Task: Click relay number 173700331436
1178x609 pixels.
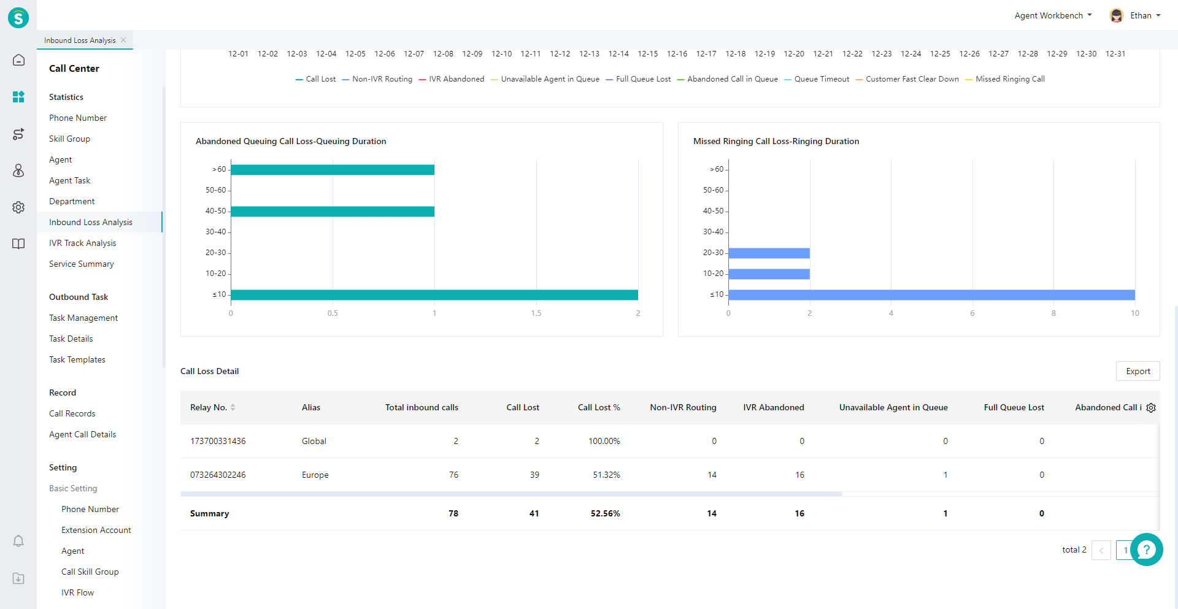Action: pos(218,441)
